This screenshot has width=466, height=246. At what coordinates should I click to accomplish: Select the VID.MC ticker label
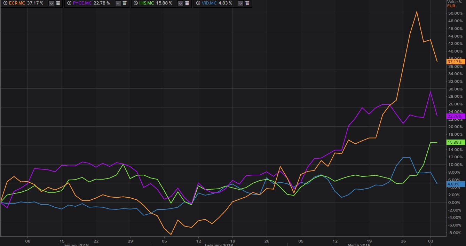tap(209, 3)
